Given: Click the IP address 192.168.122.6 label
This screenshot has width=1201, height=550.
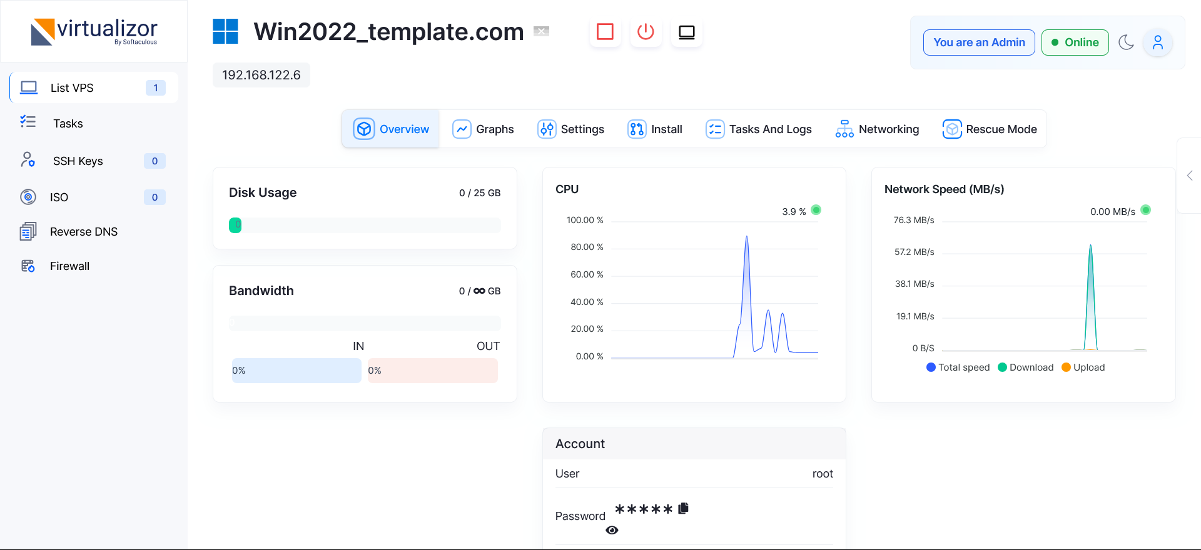Looking at the screenshot, I should [261, 75].
